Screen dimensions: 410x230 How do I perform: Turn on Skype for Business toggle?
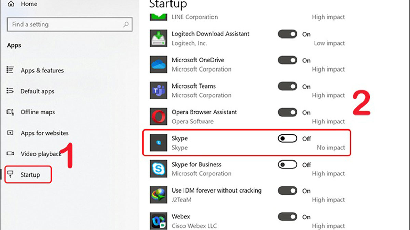coord(287,165)
